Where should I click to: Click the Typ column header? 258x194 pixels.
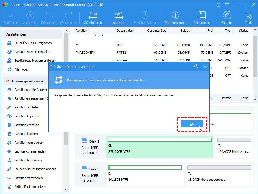(228, 31)
